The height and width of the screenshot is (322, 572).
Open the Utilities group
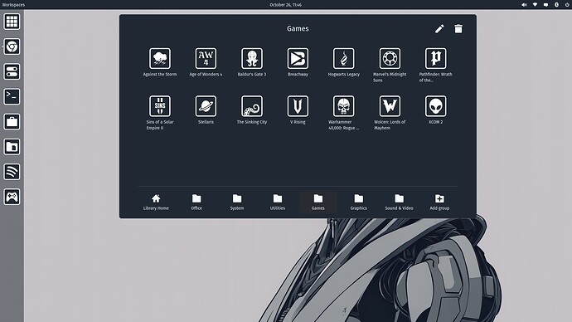coord(278,202)
